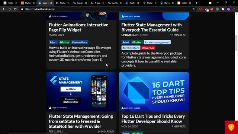The width and height of the screenshot is (238, 134).
Task: Close the 'Untitl' tab
Action: [190, 3]
